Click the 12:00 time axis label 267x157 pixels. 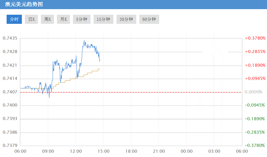[76, 151]
